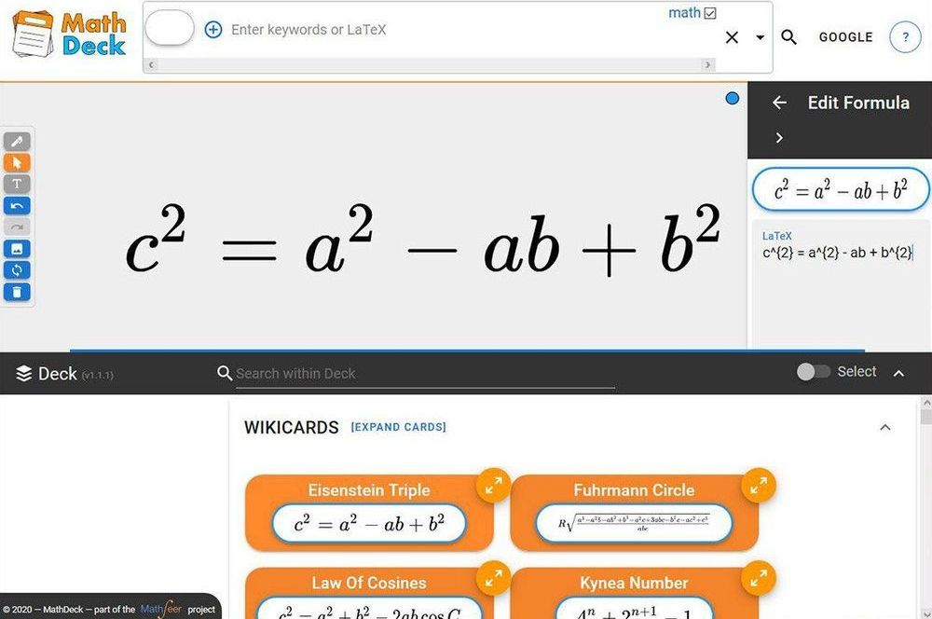Click the refresh arrows icon in toolbar
This screenshot has width=932, height=619.
(x=17, y=270)
